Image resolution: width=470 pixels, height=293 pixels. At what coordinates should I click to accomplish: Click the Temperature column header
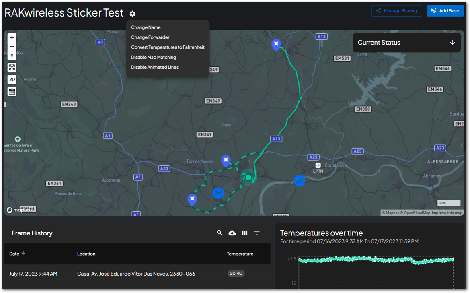240,254
